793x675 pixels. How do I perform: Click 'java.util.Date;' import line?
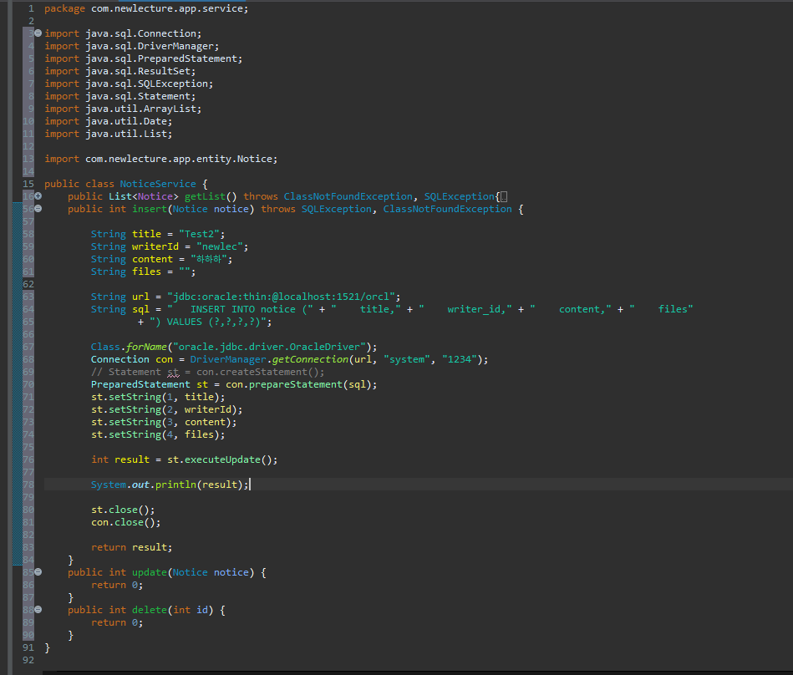pyautogui.click(x=129, y=121)
